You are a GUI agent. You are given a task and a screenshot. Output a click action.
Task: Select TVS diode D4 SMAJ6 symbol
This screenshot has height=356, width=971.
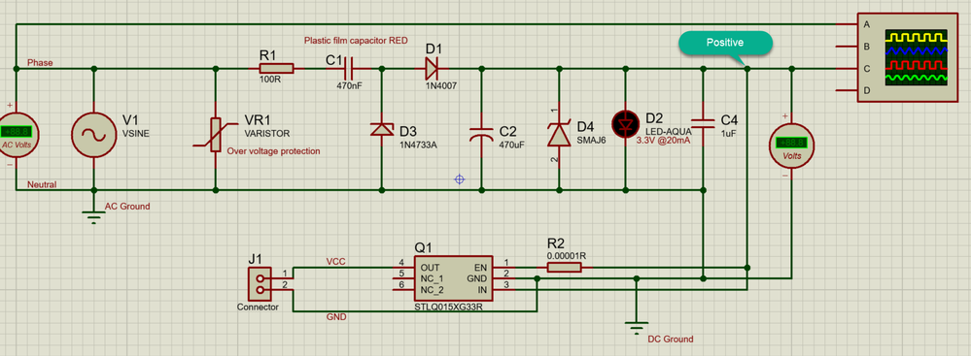tap(559, 134)
